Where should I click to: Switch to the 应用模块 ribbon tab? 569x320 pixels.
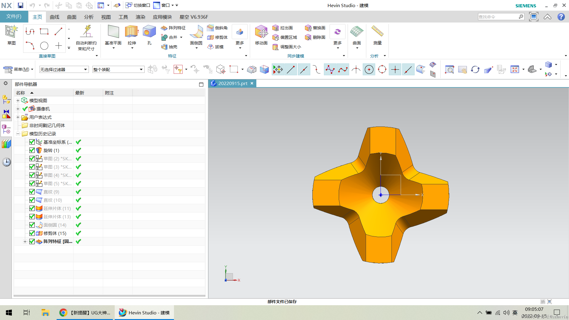[162, 17]
